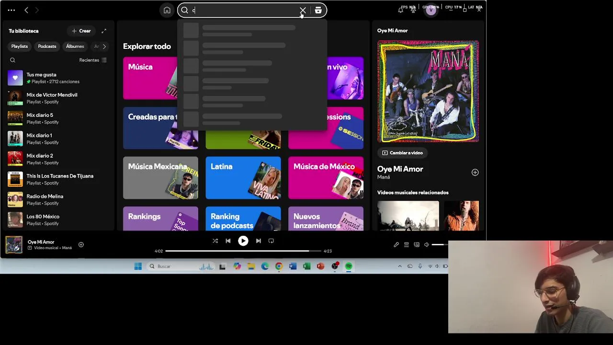613x345 pixels.
Task: Search within Tu biblioteca
Action: coord(13,60)
